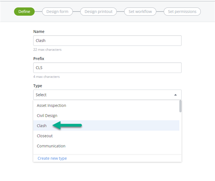Click the dropdown list scrollbar thumb
Screen dimensions: 215x181
tap(181, 106)
